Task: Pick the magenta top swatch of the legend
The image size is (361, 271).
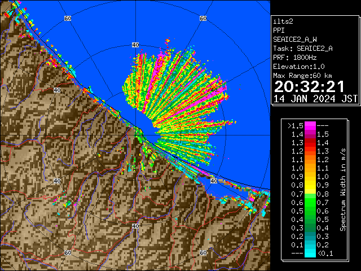Action: (310, 125)
